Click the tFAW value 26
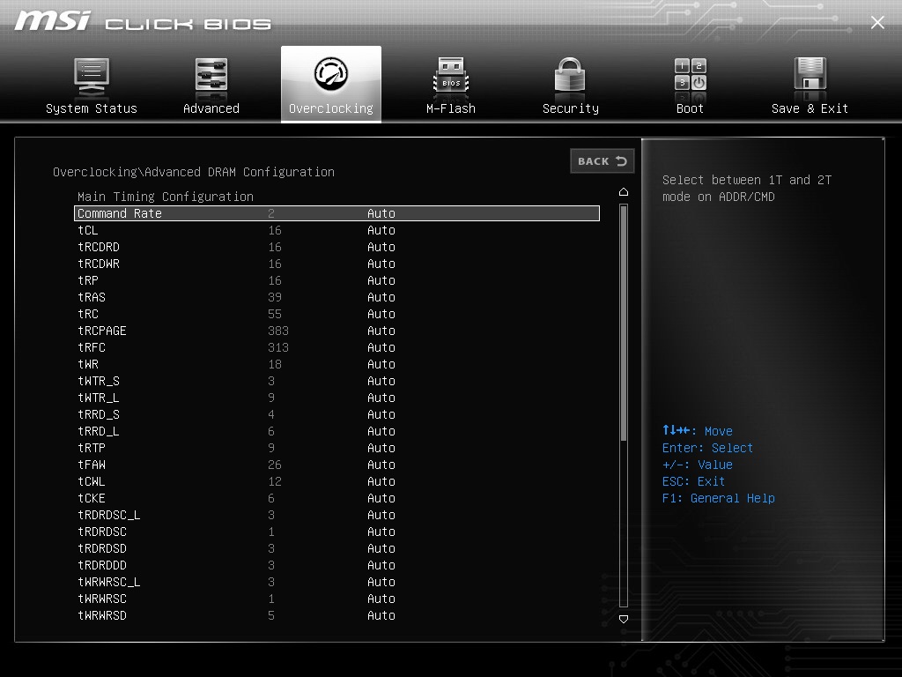Screen dimensions: 902x677 [275, 465]
